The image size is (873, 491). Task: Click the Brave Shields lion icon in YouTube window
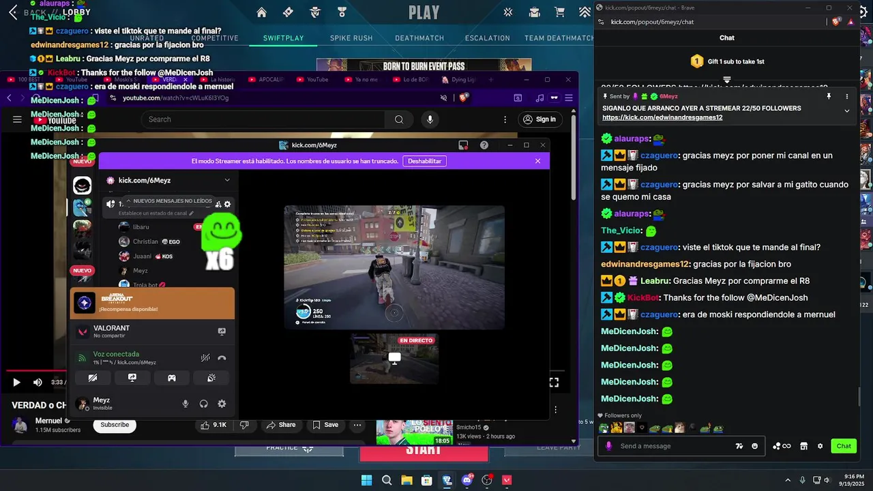(x=464, y=98)
